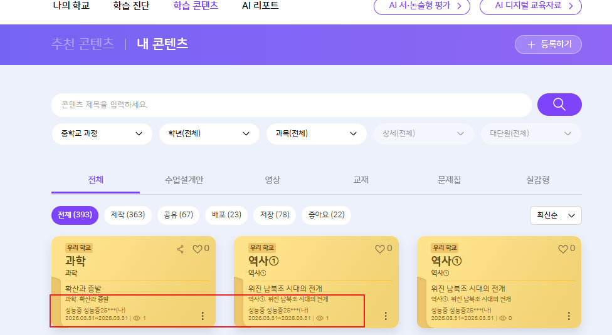
Task: Expand the 중학교 과정 dropdown
Action: point(102,134)
